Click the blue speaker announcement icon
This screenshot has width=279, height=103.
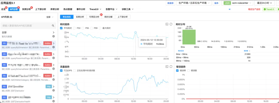[230, 9]
